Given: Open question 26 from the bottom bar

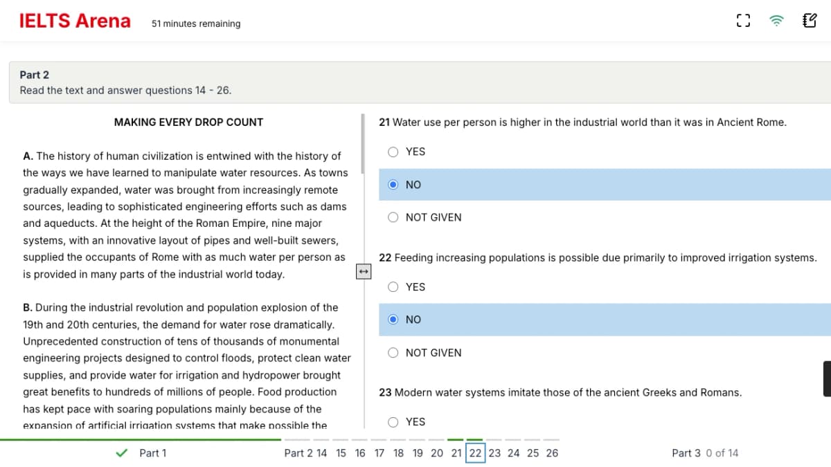Looking at the screenshot, I should [551, 453].
